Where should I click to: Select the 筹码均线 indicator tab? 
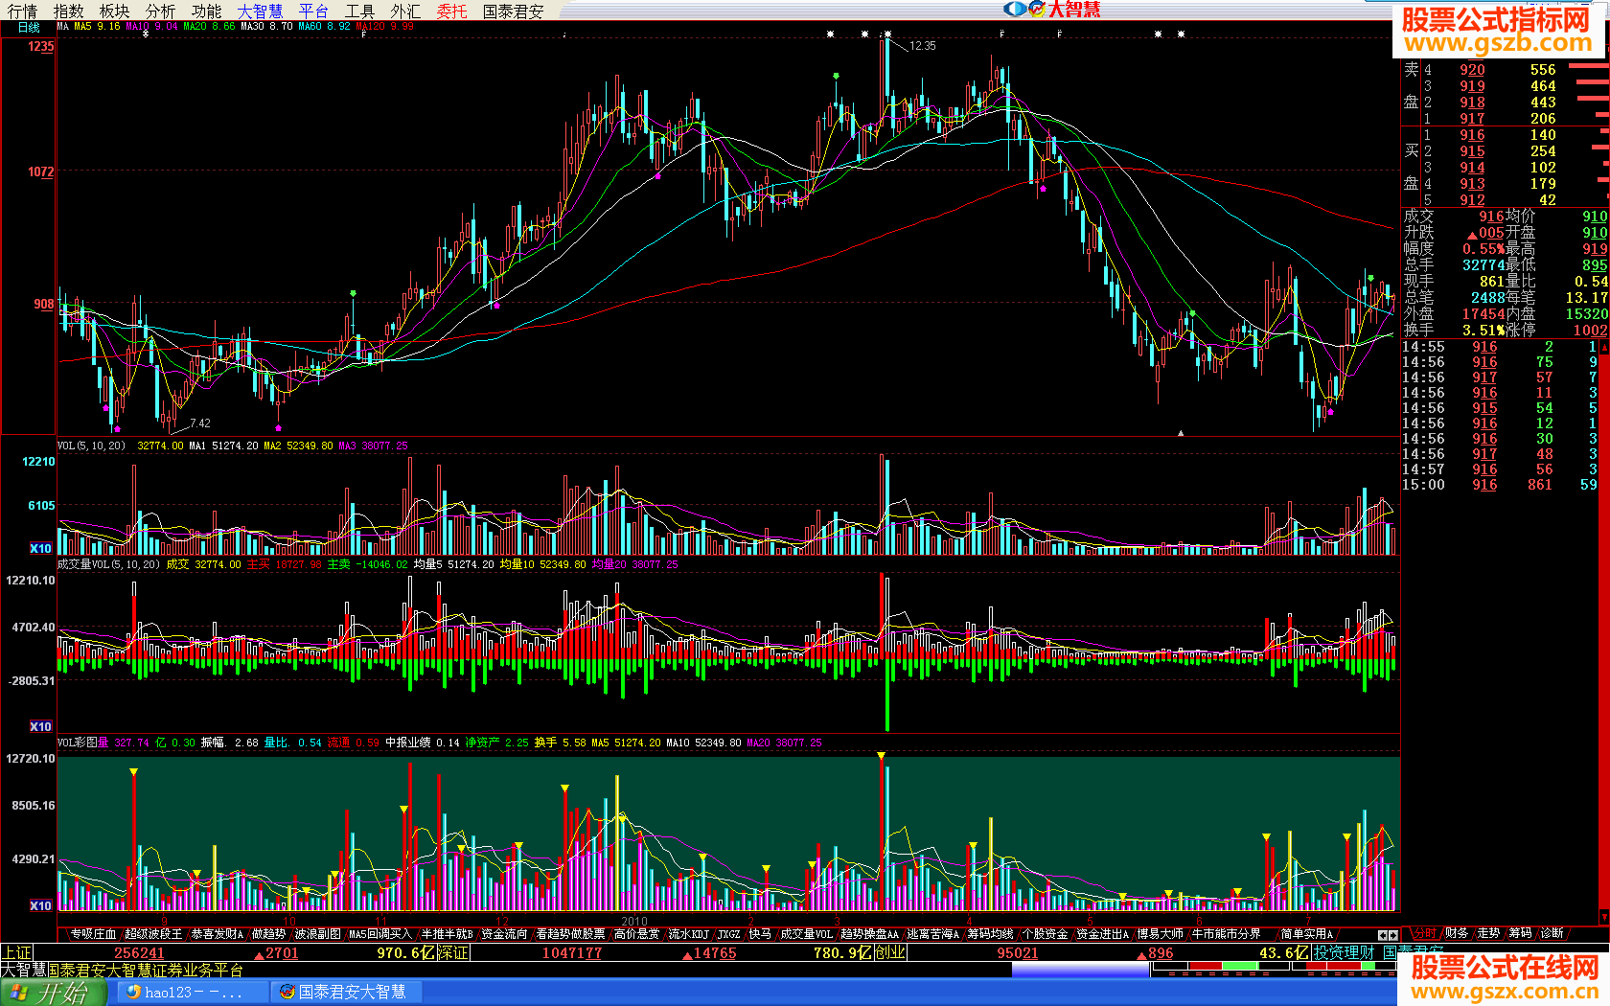coord(991,933)
